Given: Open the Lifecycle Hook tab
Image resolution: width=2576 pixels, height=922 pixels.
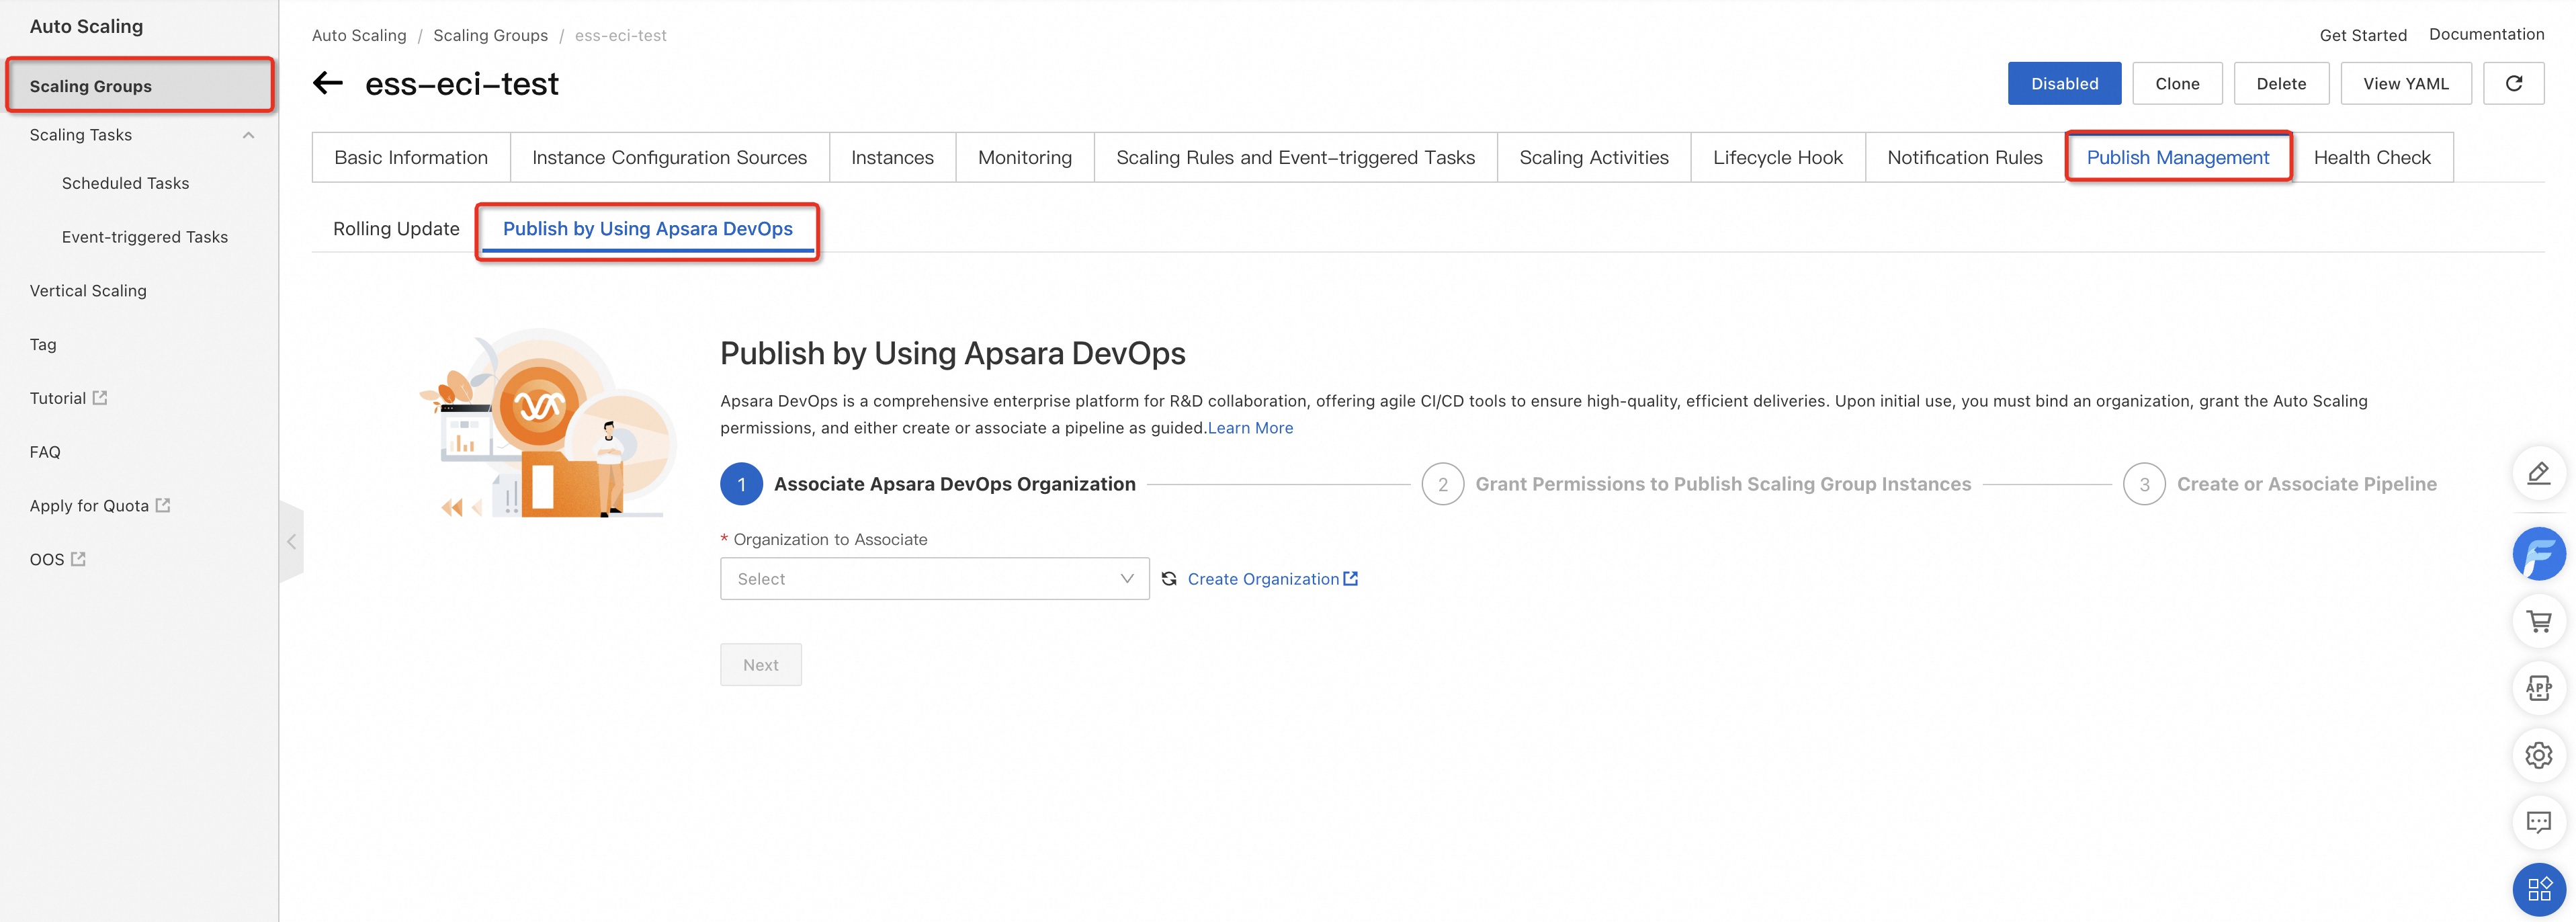Looking at the screenshot, I should pyautogui.click(x=1777, y=157).
